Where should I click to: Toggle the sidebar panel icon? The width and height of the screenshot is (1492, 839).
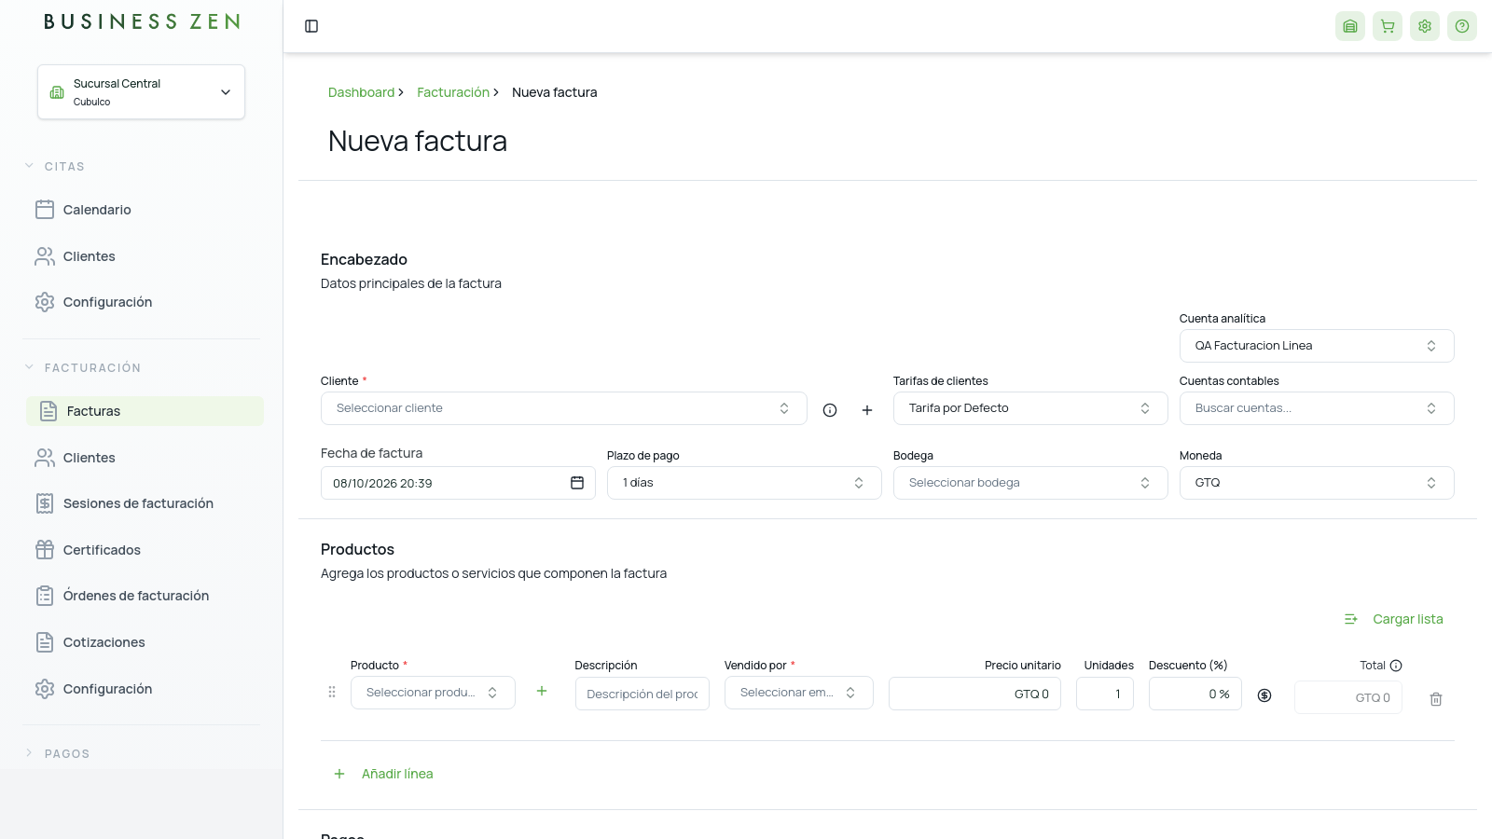click(x=311, y=26)
